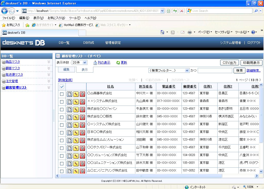Open the DB作成 menu
The width and height of the screenshot is (264, 189).
click(88, 43)
